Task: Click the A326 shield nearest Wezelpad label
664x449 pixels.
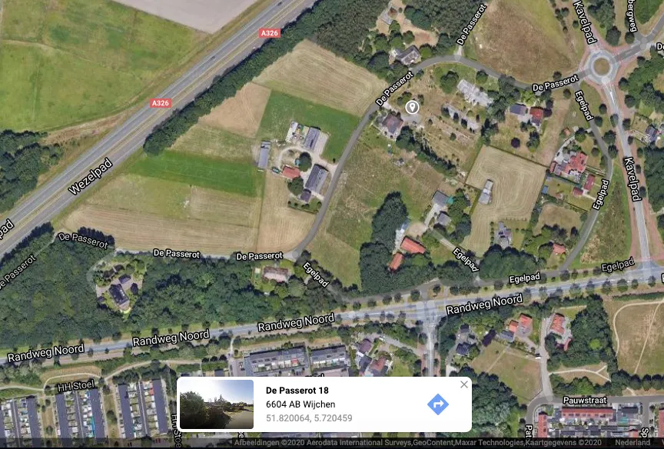Action: click(x=161, y=102)
